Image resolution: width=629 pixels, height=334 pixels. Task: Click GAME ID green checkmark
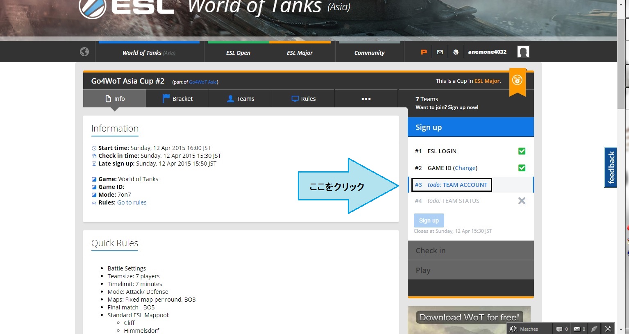coord(522,168)
